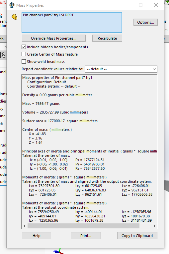Click the center of mass Y = 3.16 value
169x254 pixels.
pos(36,138)
